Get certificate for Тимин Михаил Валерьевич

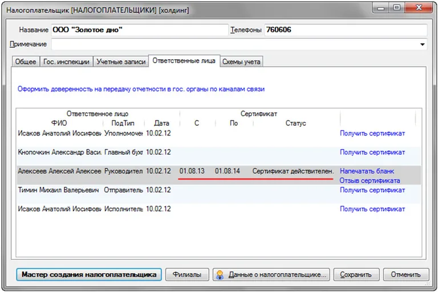[x=372, y=190]
